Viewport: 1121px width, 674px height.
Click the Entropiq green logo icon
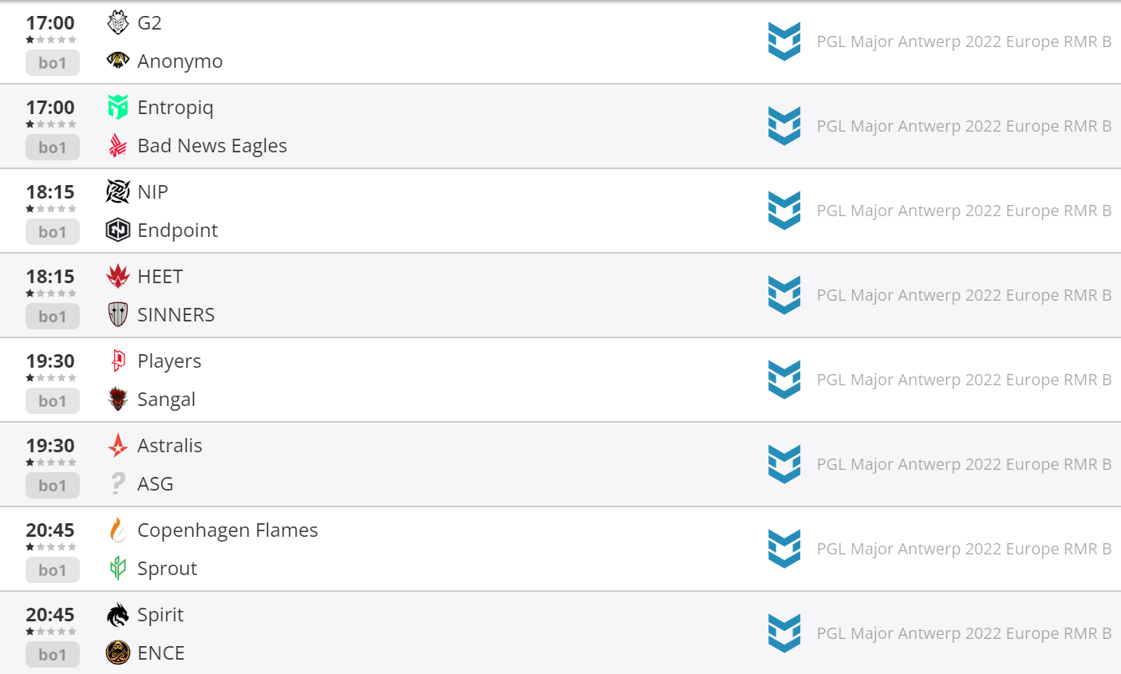pos(118,107)
